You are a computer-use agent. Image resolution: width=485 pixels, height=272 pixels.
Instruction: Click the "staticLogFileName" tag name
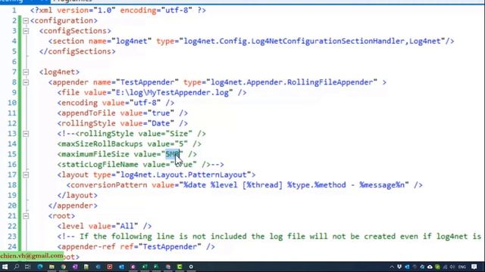(99, 165)
